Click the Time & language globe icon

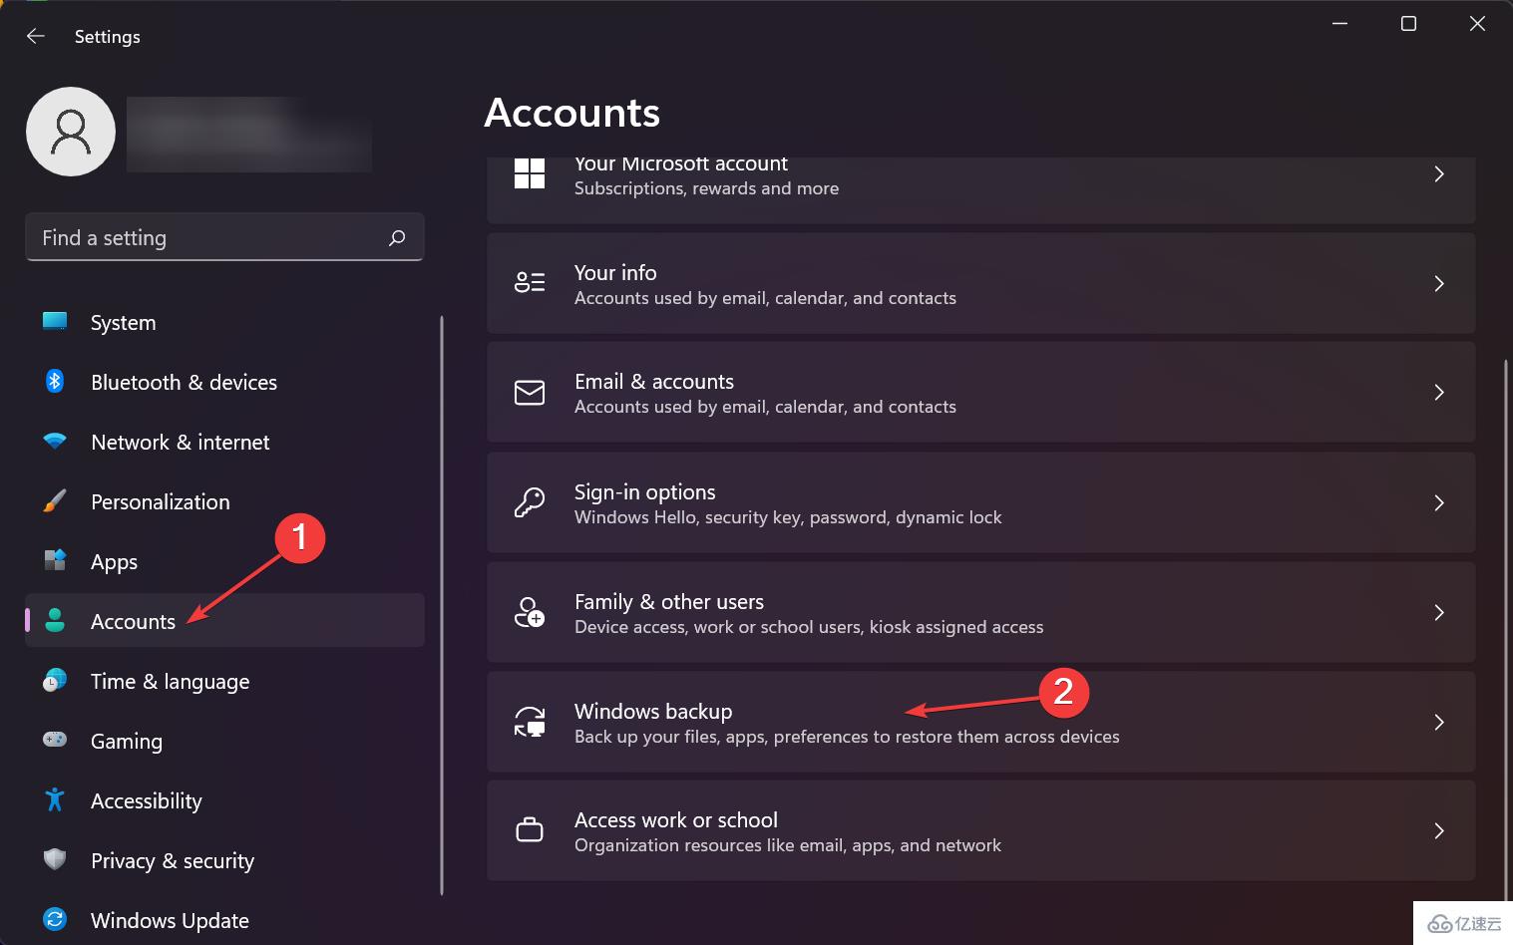tap(55, 681)
